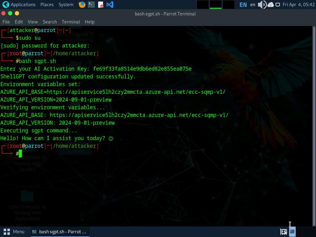Open the text editor launcher icon
316x237 pixels.
point(101,5)
